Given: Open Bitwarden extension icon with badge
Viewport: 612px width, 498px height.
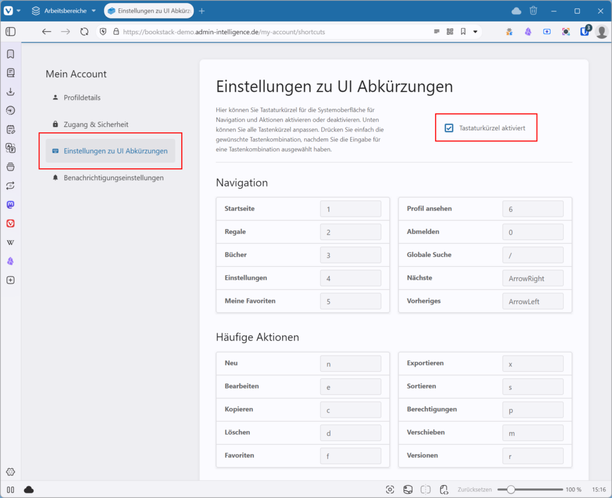Looking at the screenshot, I should click(x=585, y=31).
